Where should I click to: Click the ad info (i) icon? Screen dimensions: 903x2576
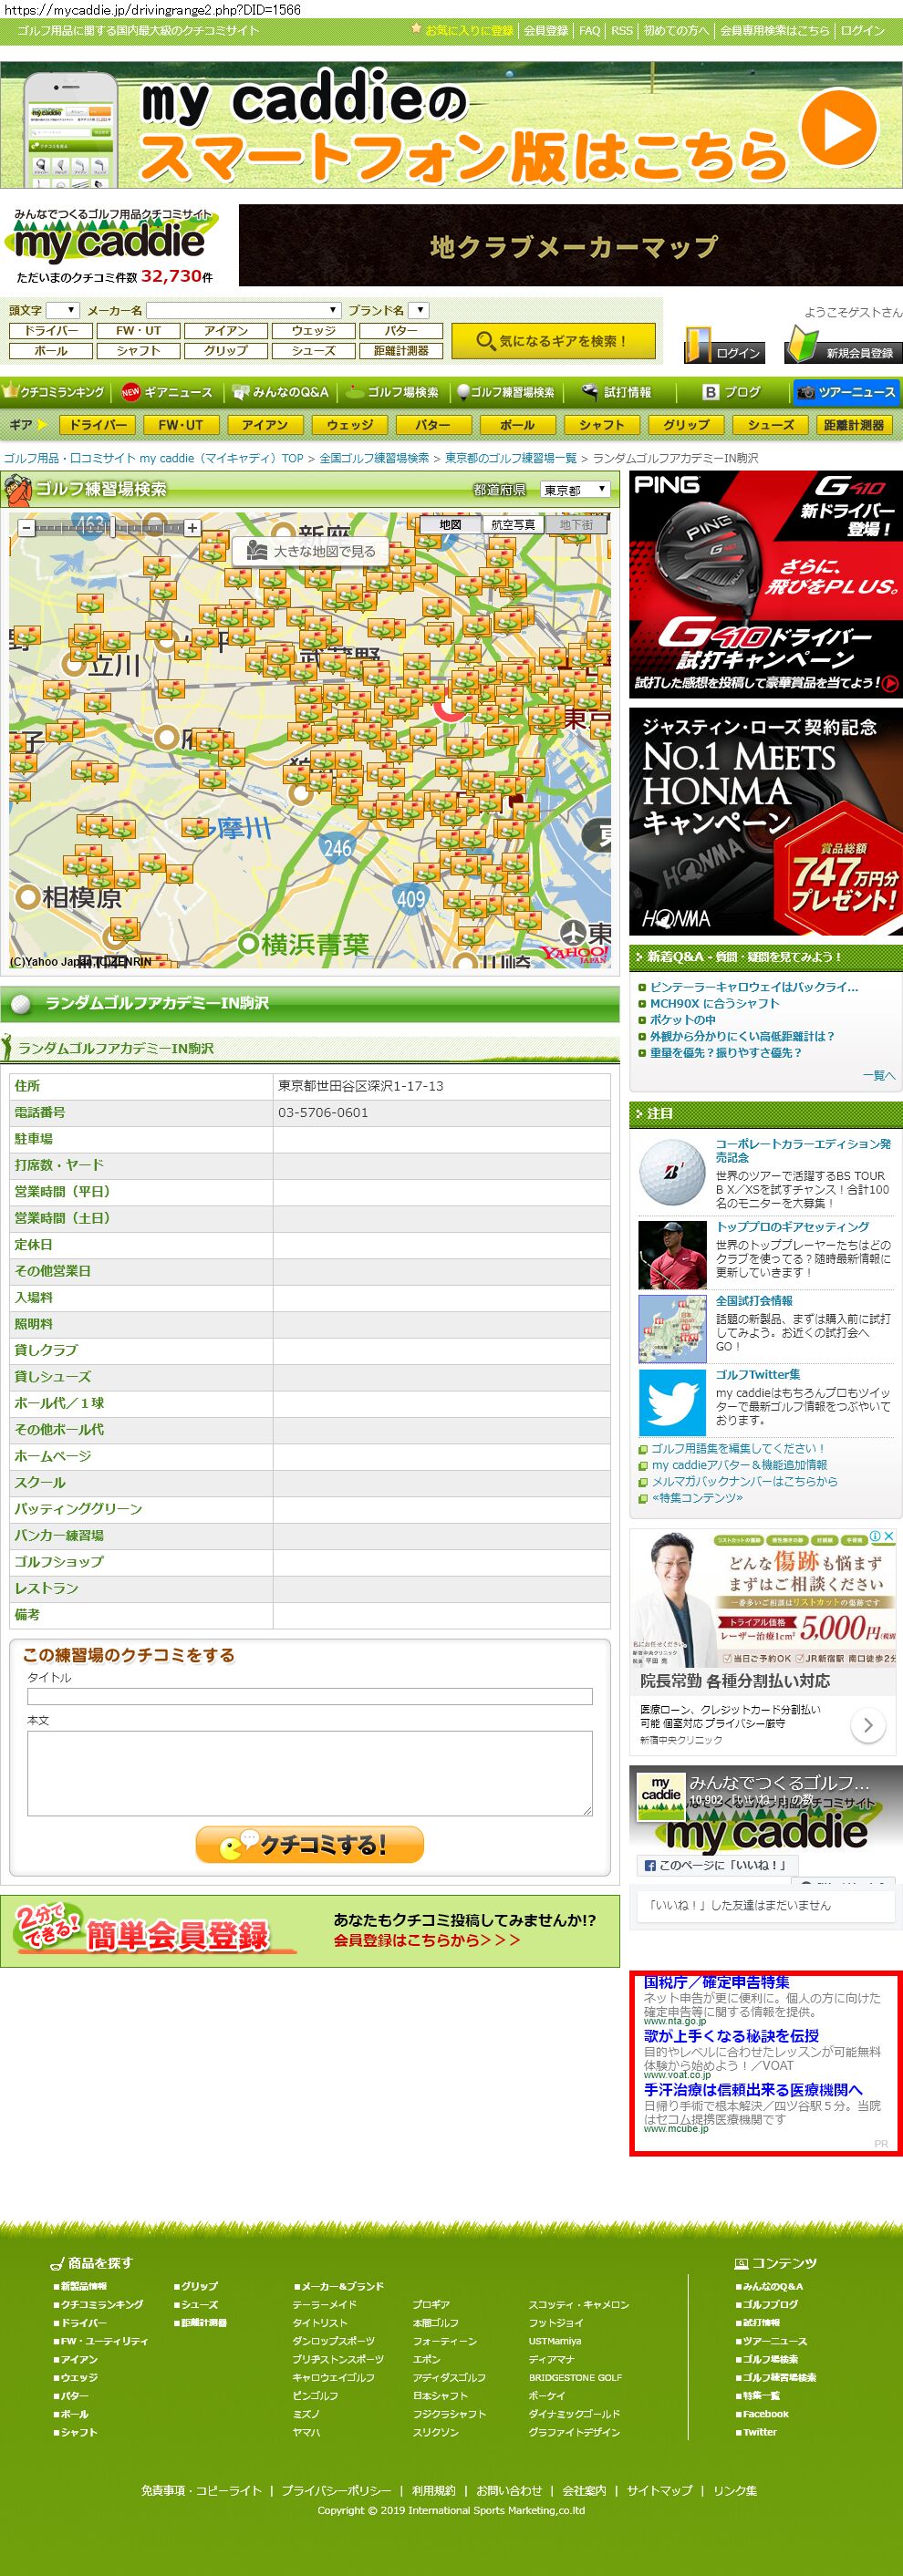coord(875,1536)
